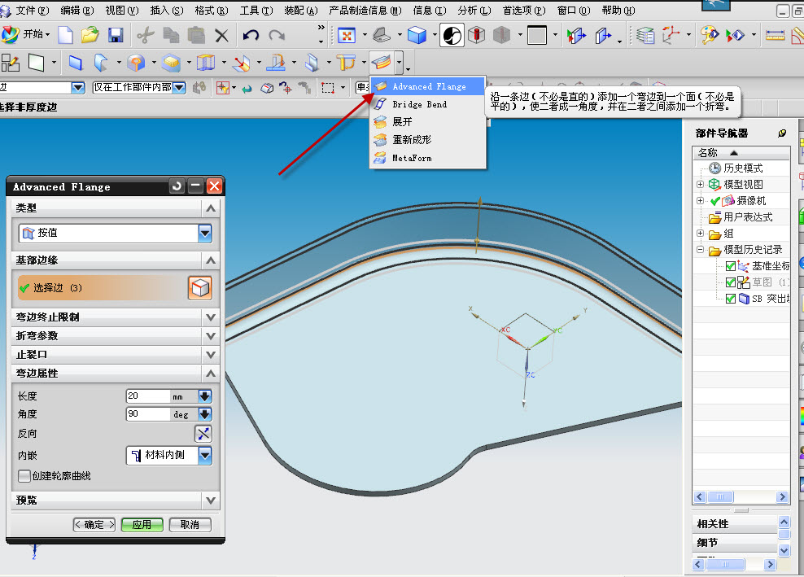Viewport: 804px width, 577px height.
Task: Click the 角度 input field
Action: (x=147, y=414)
